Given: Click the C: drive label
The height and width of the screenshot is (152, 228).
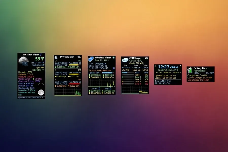Looking at the screenshot, I should click(x=55, y=61).
